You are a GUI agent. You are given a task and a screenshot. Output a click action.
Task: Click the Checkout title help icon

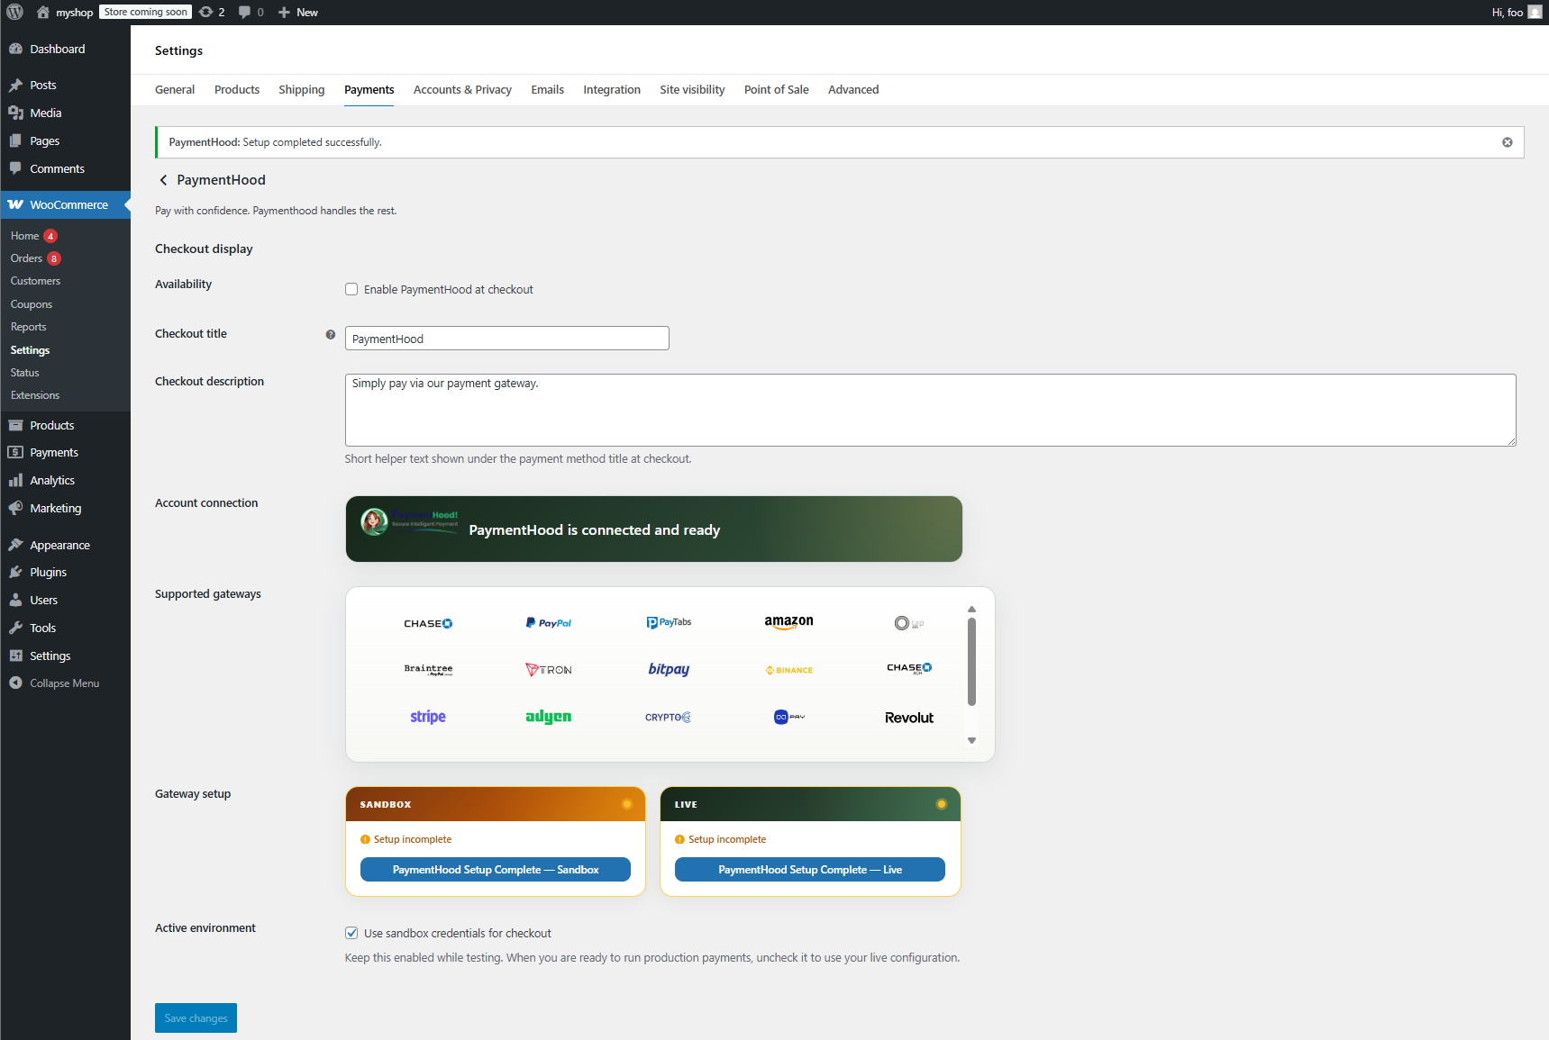pyautogui.click(x=331, y=334)
